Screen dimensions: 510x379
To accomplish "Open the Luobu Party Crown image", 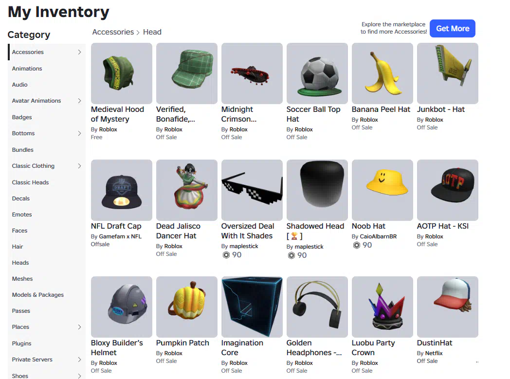I will tap(382, 307).
